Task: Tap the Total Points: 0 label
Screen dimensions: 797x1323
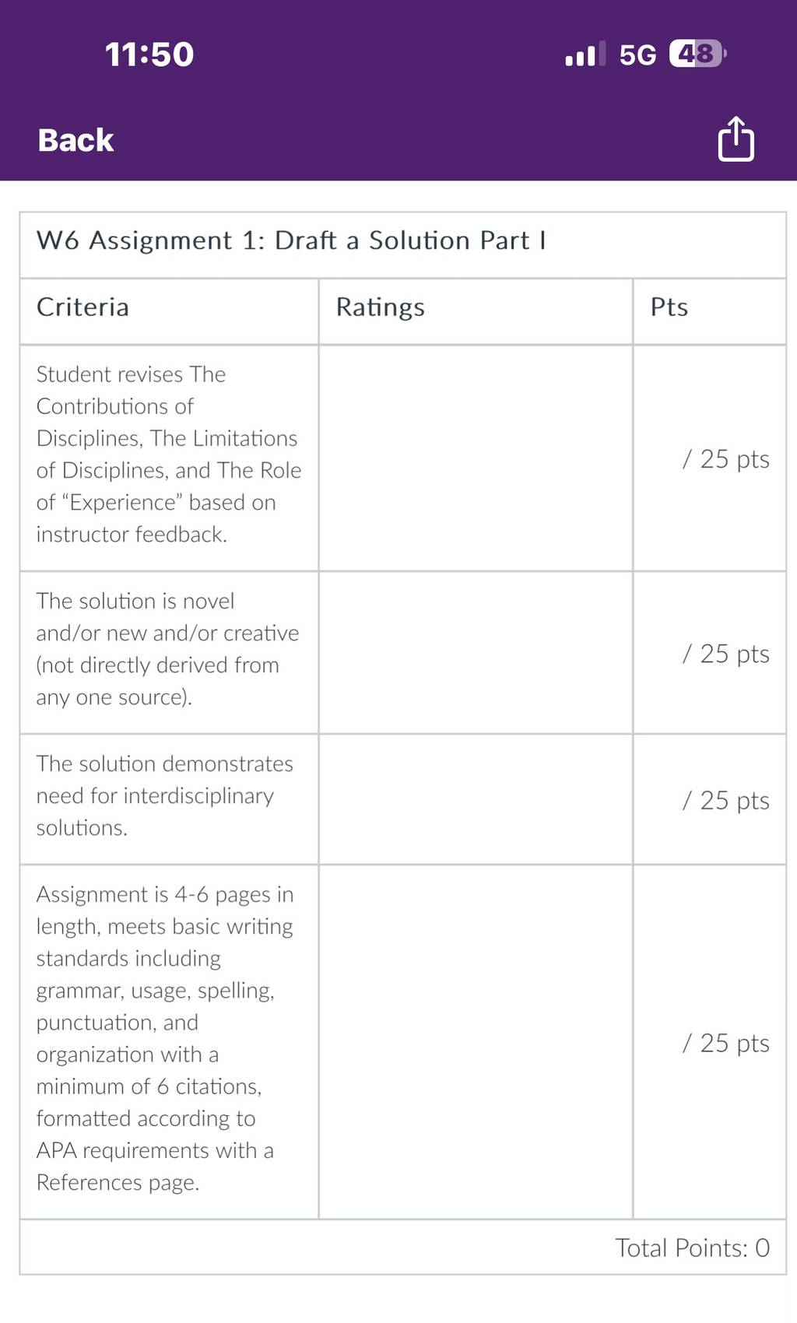Action: click(693, 1248)
